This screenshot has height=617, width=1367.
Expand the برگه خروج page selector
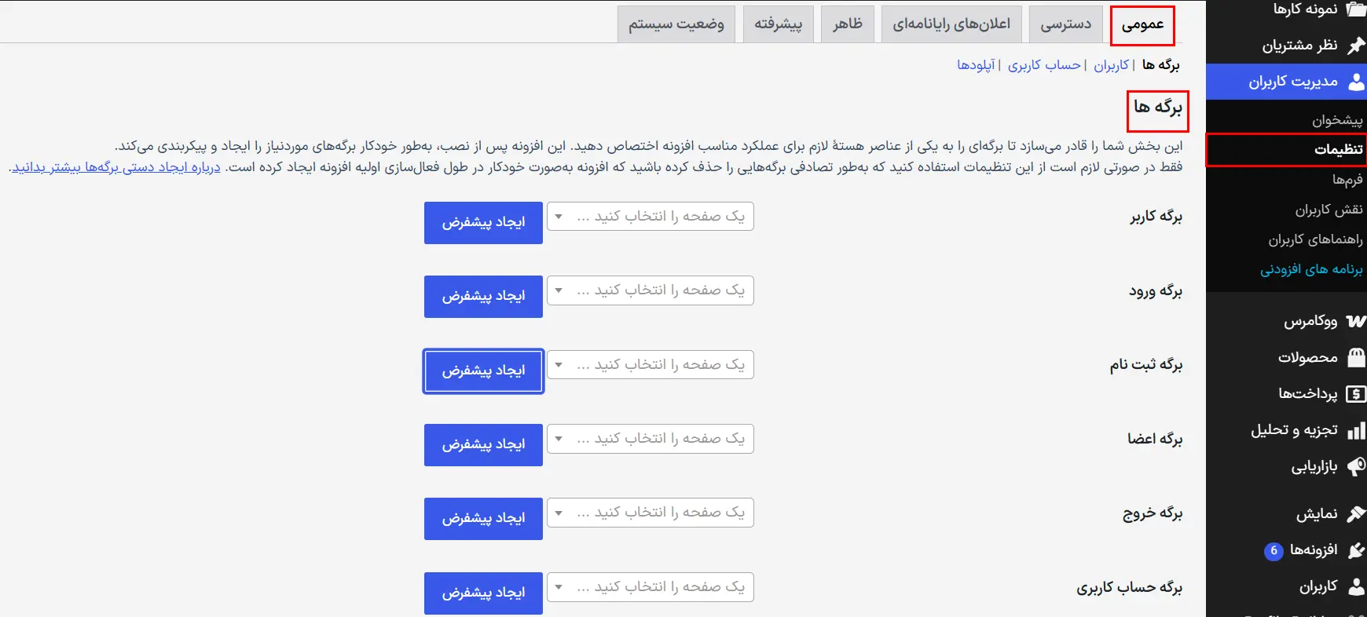(651, 513)
